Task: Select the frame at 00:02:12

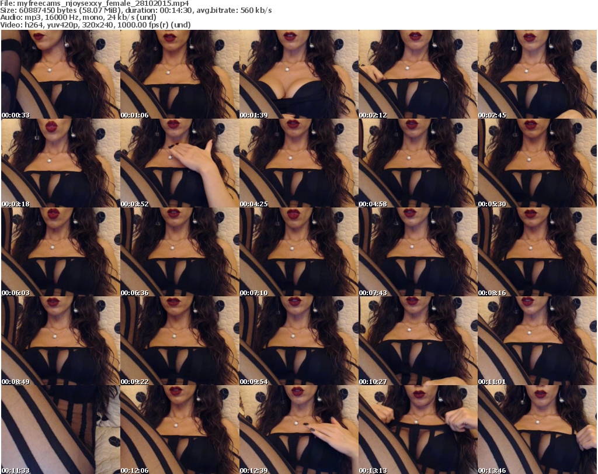Action: [x=418, y=74]
